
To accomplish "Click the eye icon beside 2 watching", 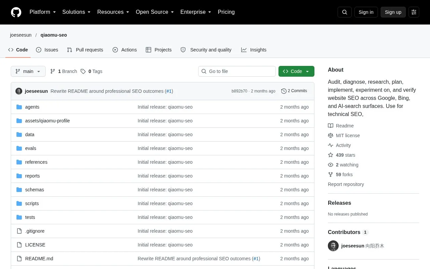I will (x=331, y=165).
